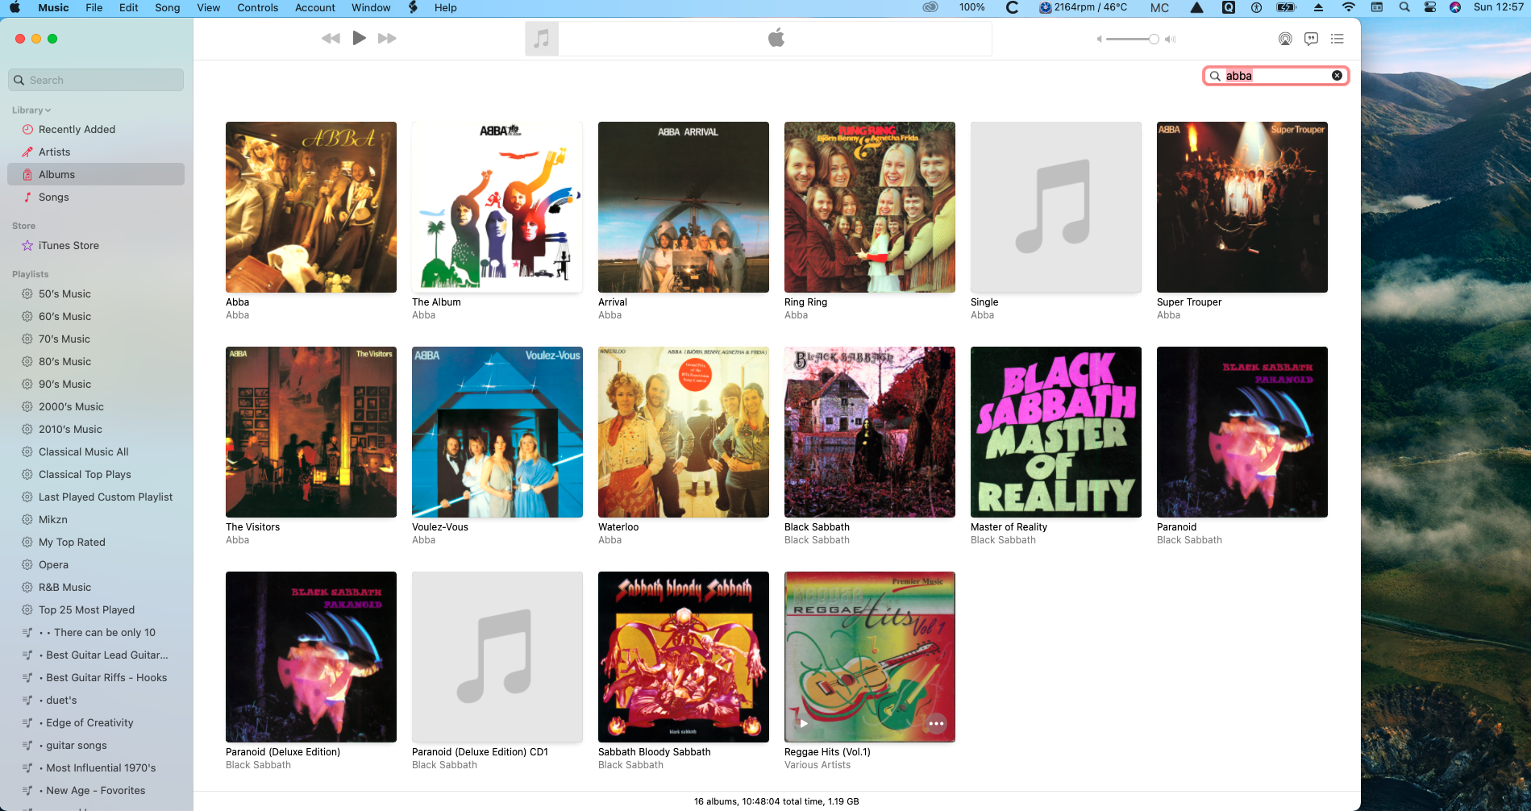Click the Paranoid (Deluxe Edition) CD1 title

(480, 752)
